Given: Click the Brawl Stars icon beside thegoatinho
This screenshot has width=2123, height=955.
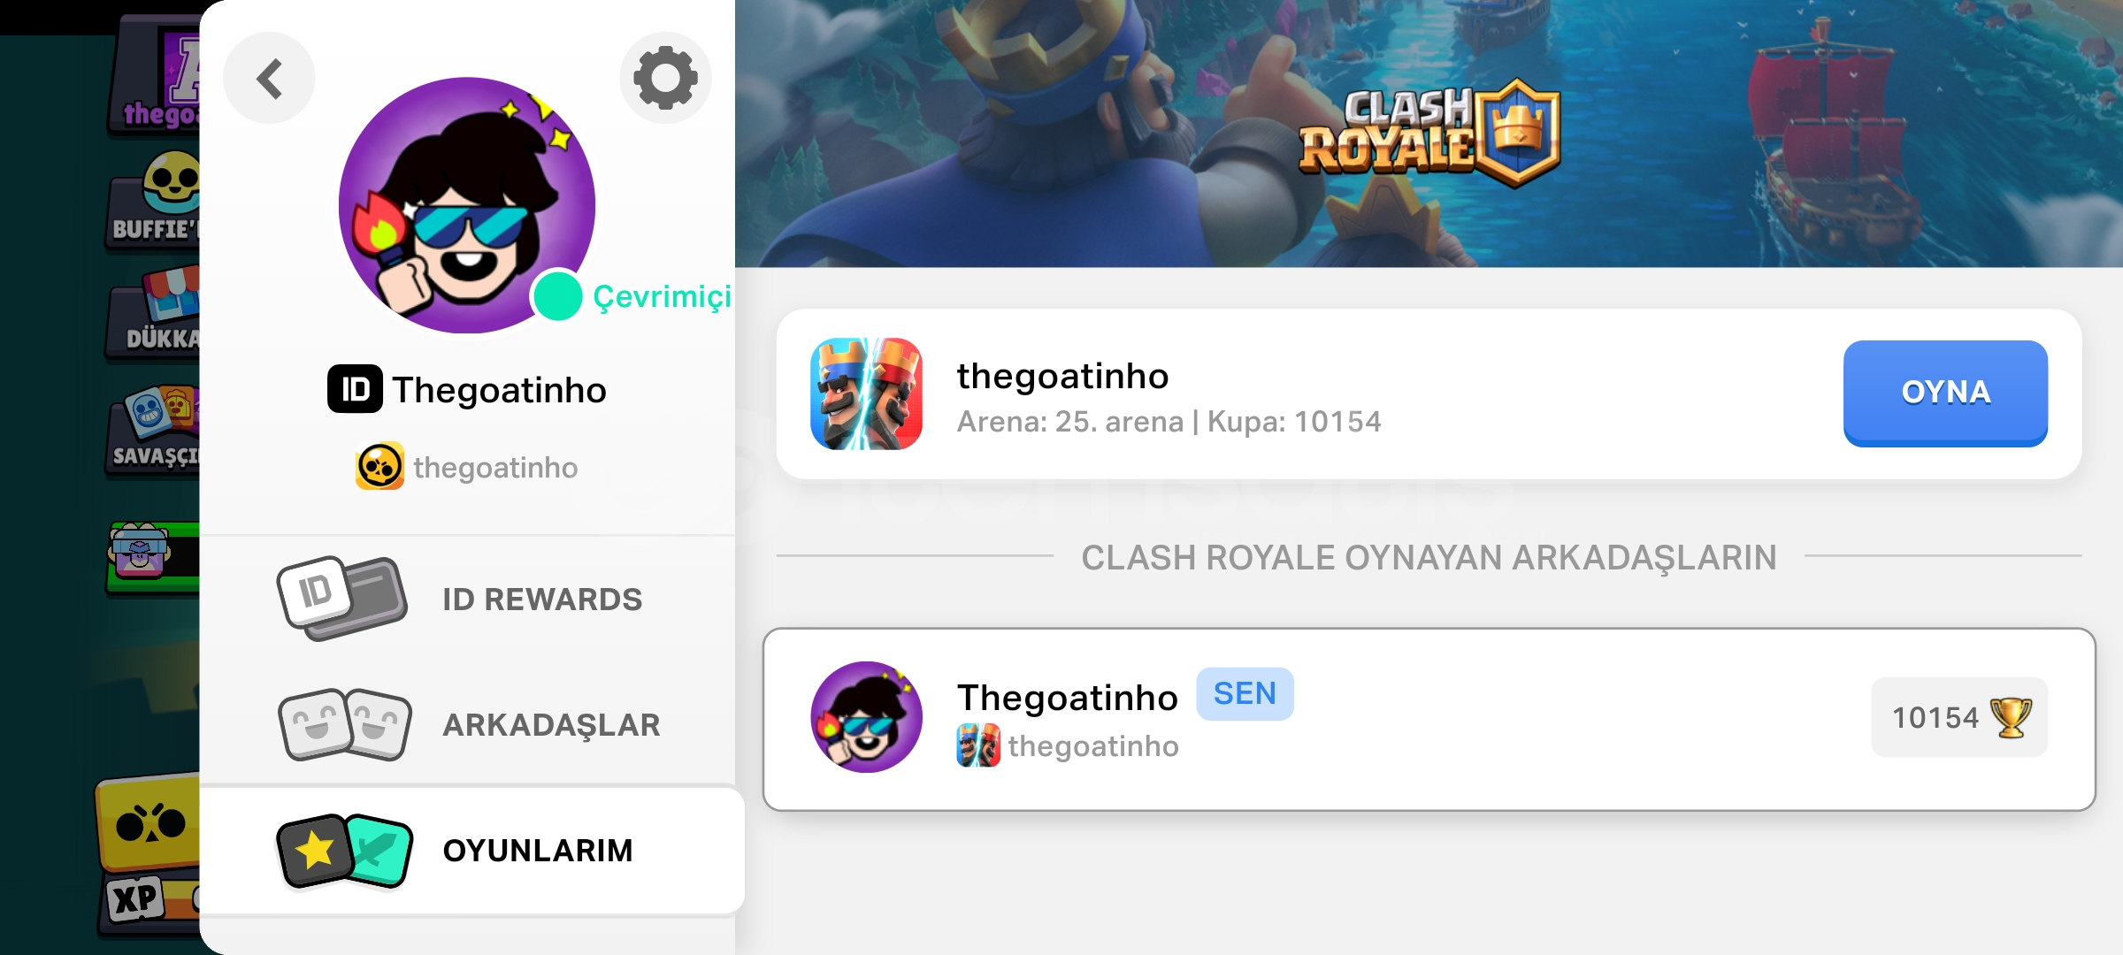Looking at the screenshot, I should [379, 466].
